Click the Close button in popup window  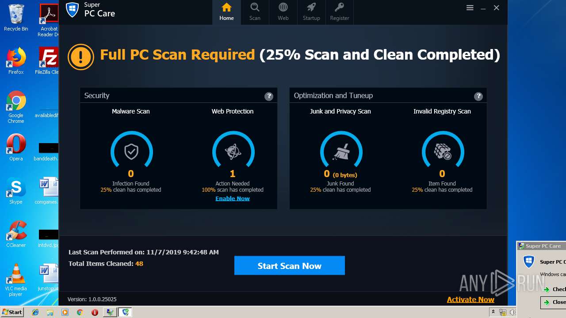[554, 303]
